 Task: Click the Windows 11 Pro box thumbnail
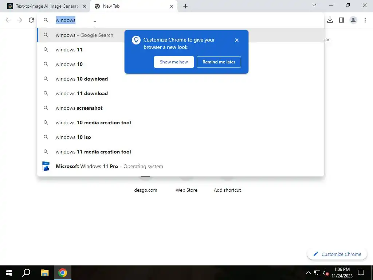[x=46, y=166]
